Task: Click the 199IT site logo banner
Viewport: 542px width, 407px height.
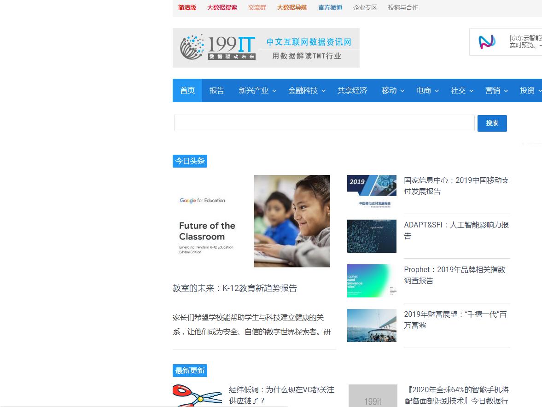Action: (266, 48)
